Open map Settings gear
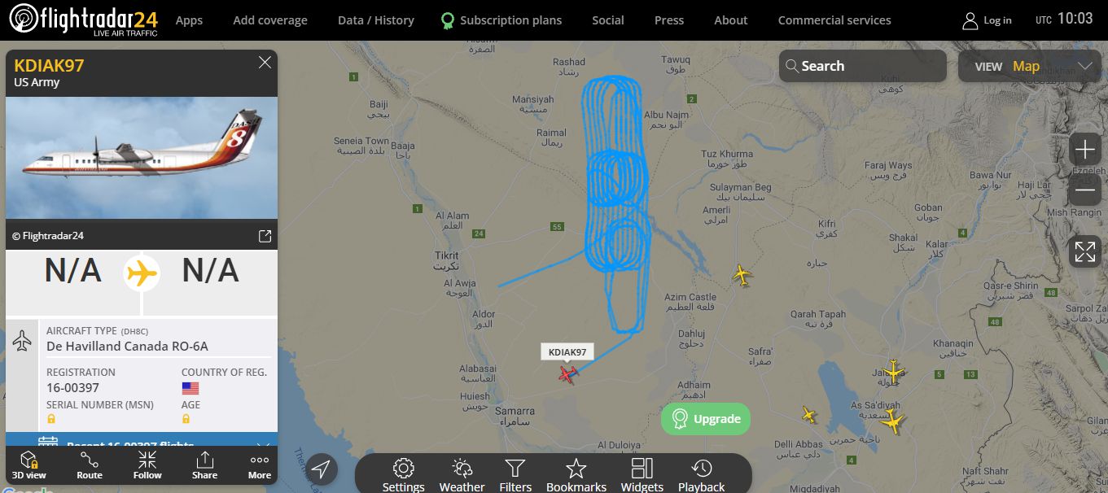 pos(404,475)
